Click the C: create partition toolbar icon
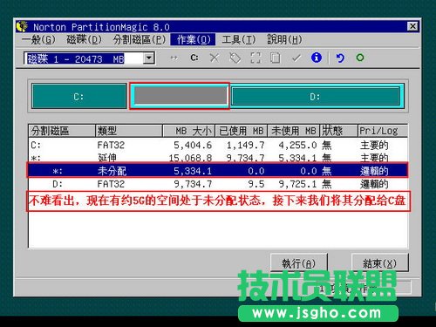 click(x=194, y=58)
